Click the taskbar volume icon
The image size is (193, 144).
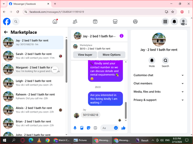[x=162, y=140]
